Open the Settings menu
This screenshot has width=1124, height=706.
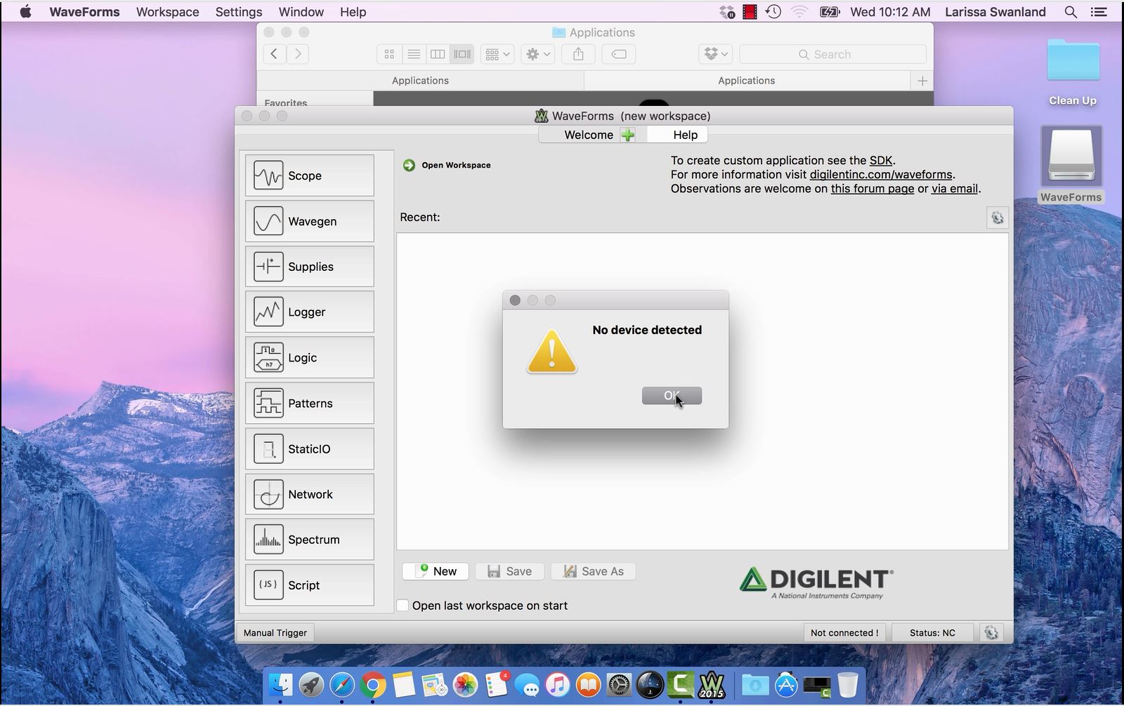click(x=239, y=12)
